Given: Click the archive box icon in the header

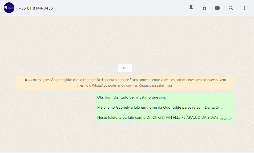Looking at the screenshot, I should [204, 8].
